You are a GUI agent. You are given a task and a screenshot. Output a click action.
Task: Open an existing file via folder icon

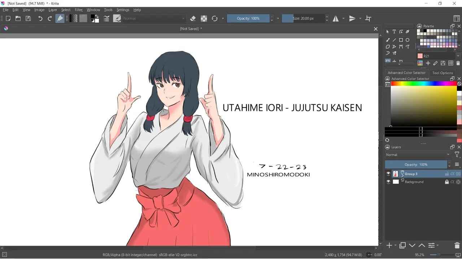18,18
